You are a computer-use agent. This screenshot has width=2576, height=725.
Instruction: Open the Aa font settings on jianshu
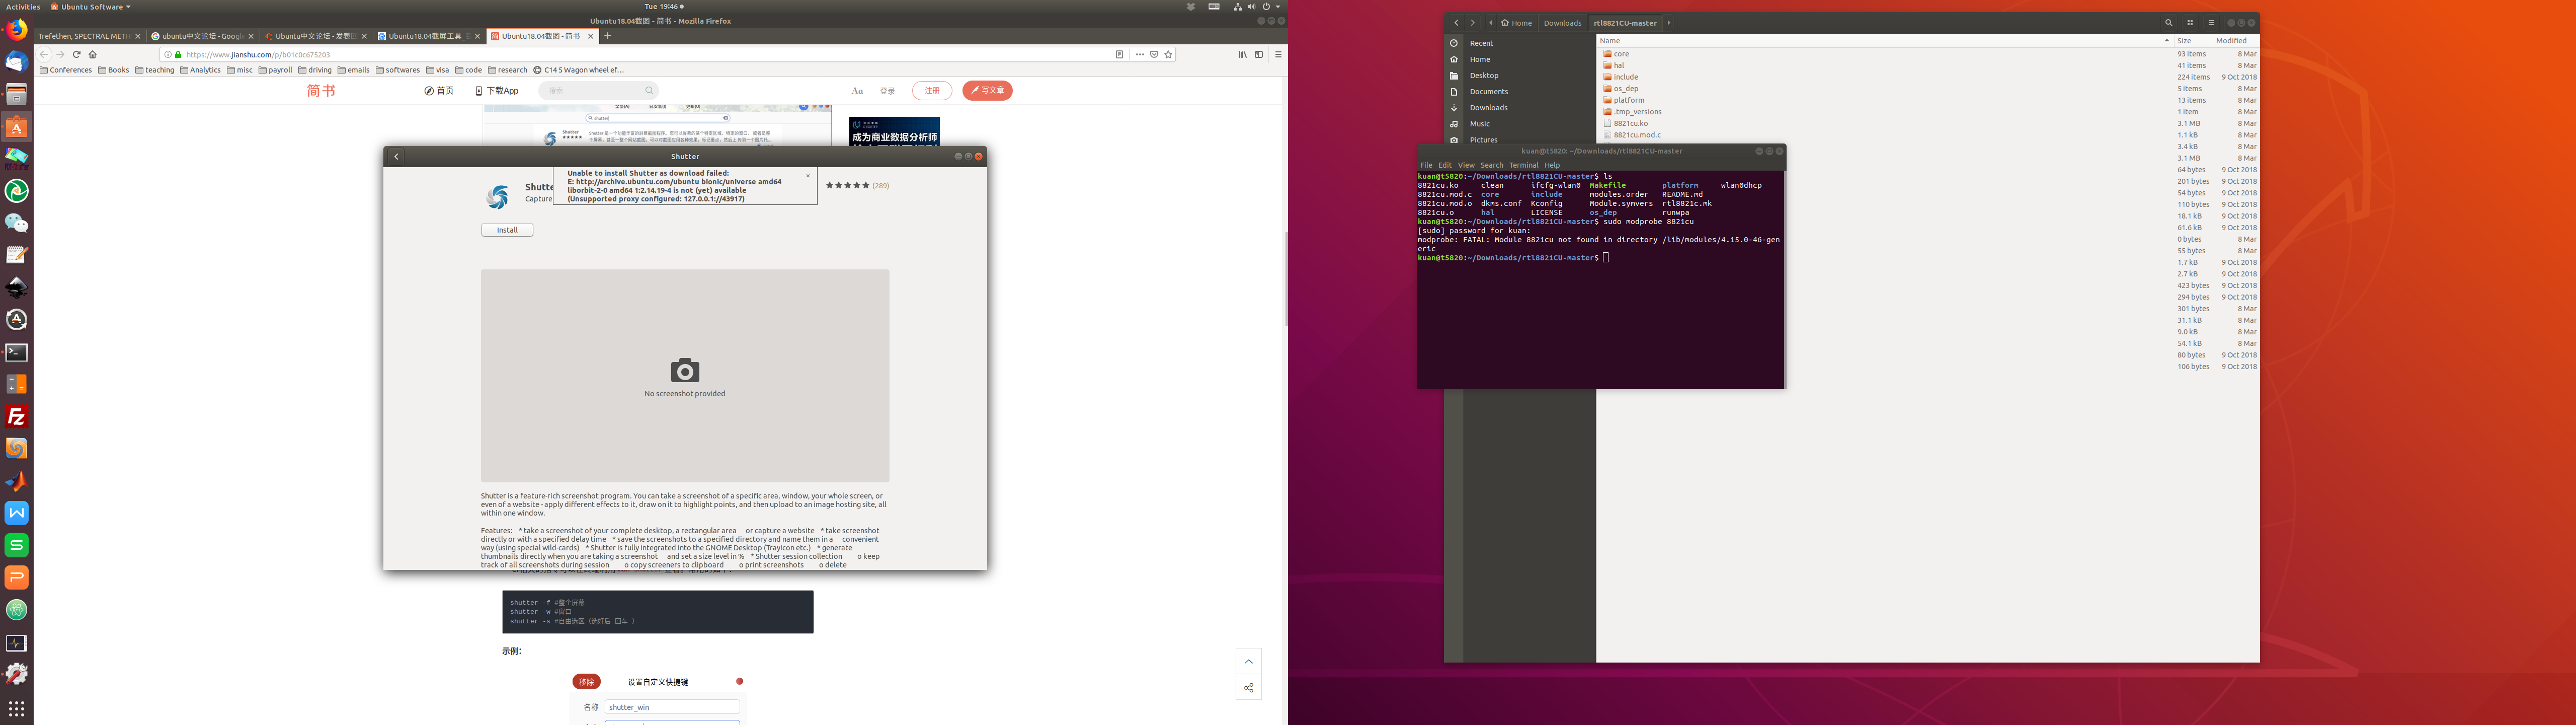click(857, 90)
